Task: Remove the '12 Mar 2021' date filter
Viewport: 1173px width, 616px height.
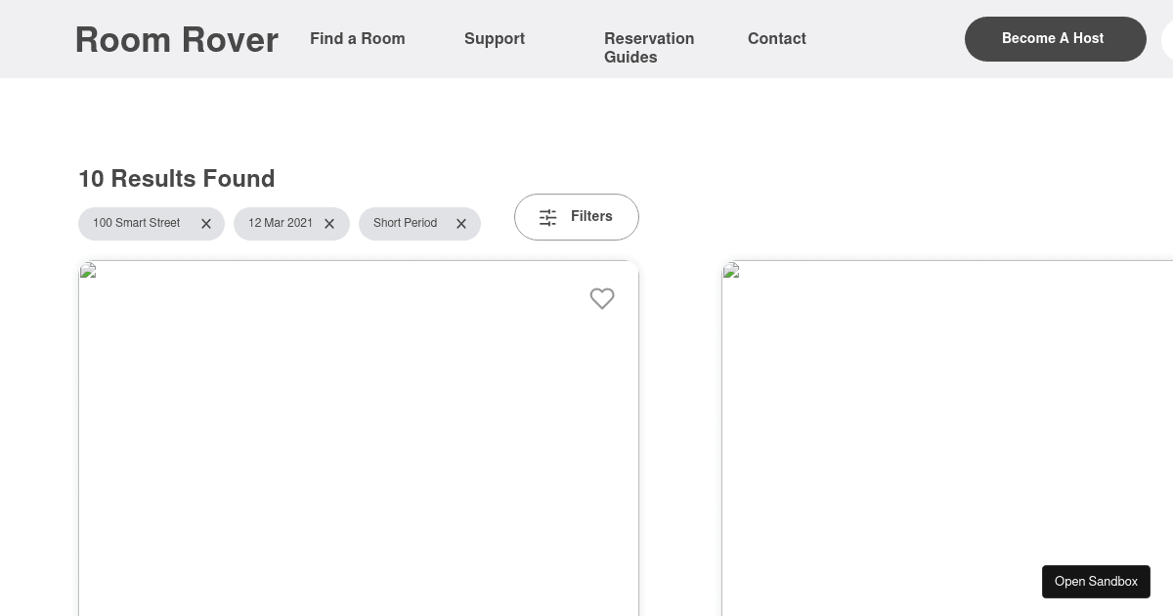Action: [329, 224]
